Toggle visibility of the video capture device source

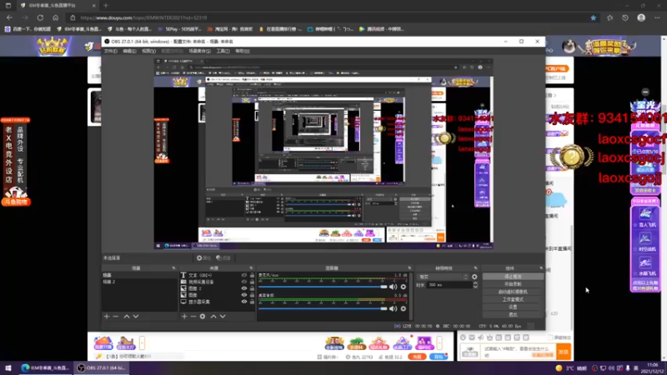(243, 282)
